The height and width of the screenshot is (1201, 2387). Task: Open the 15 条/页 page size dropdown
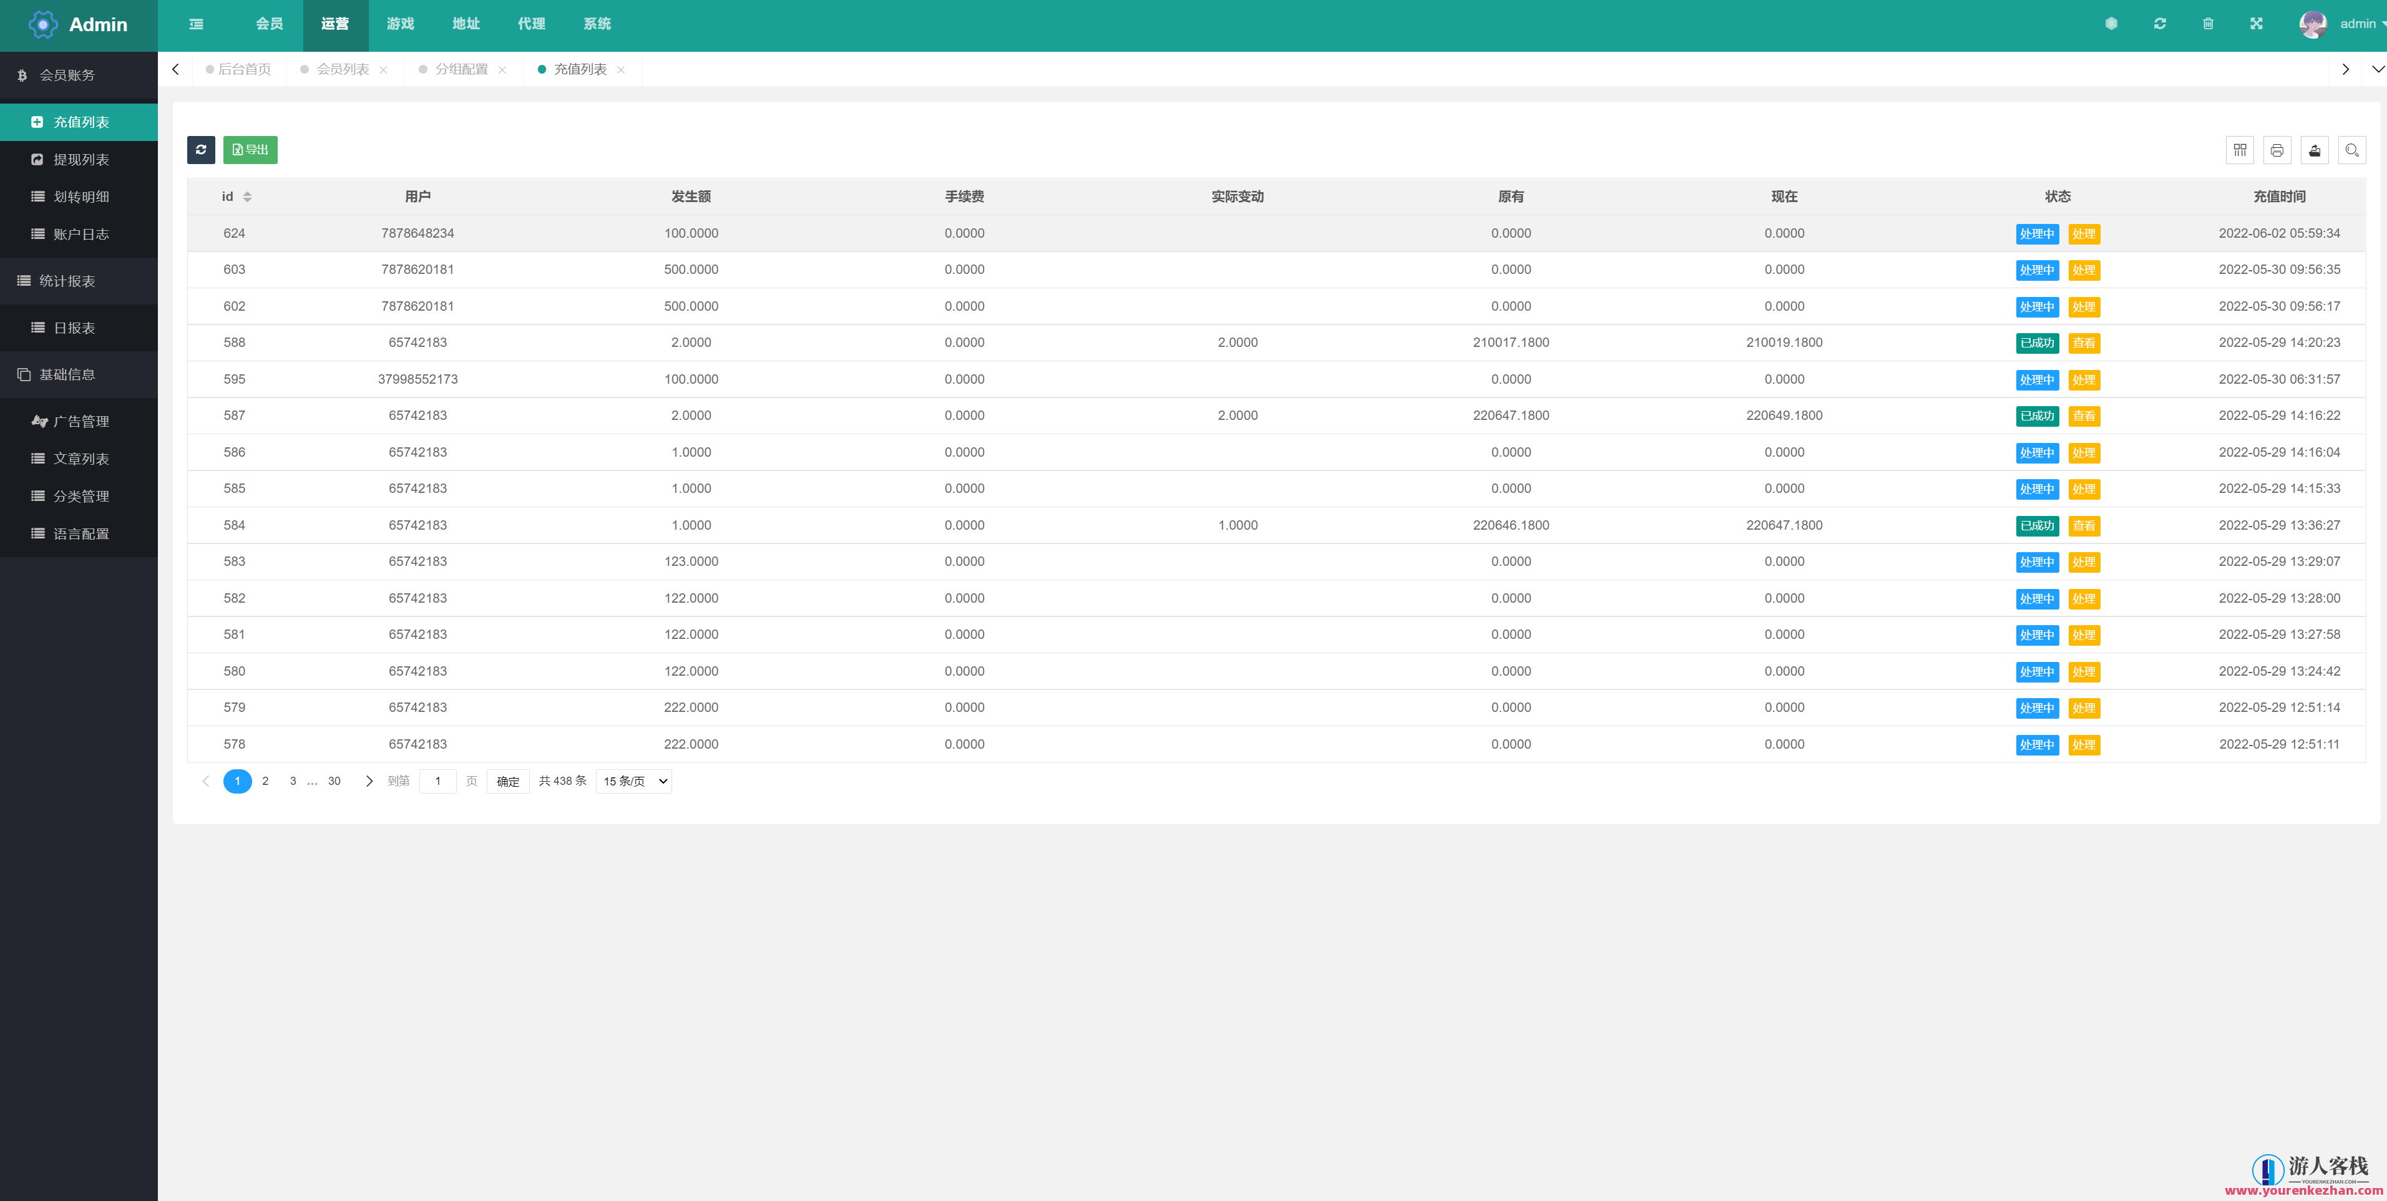pos(634,781)
